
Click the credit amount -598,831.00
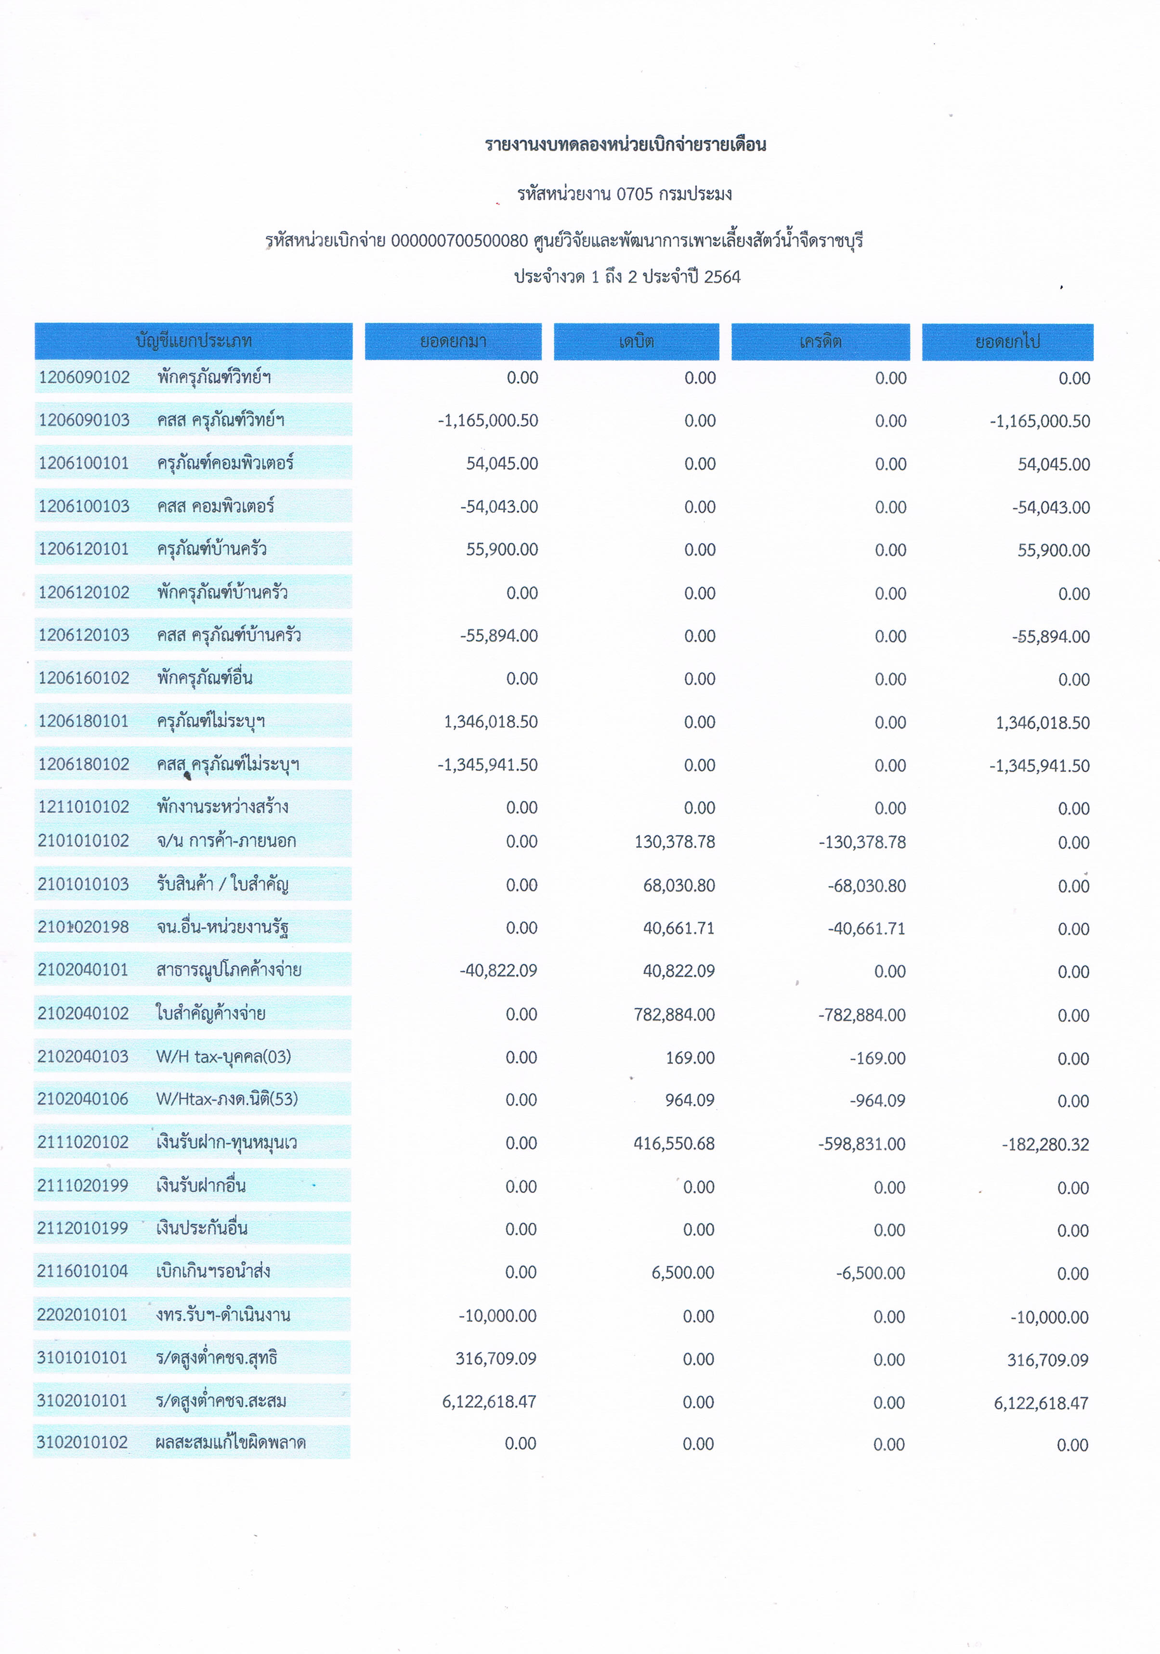coord(862,1144)
